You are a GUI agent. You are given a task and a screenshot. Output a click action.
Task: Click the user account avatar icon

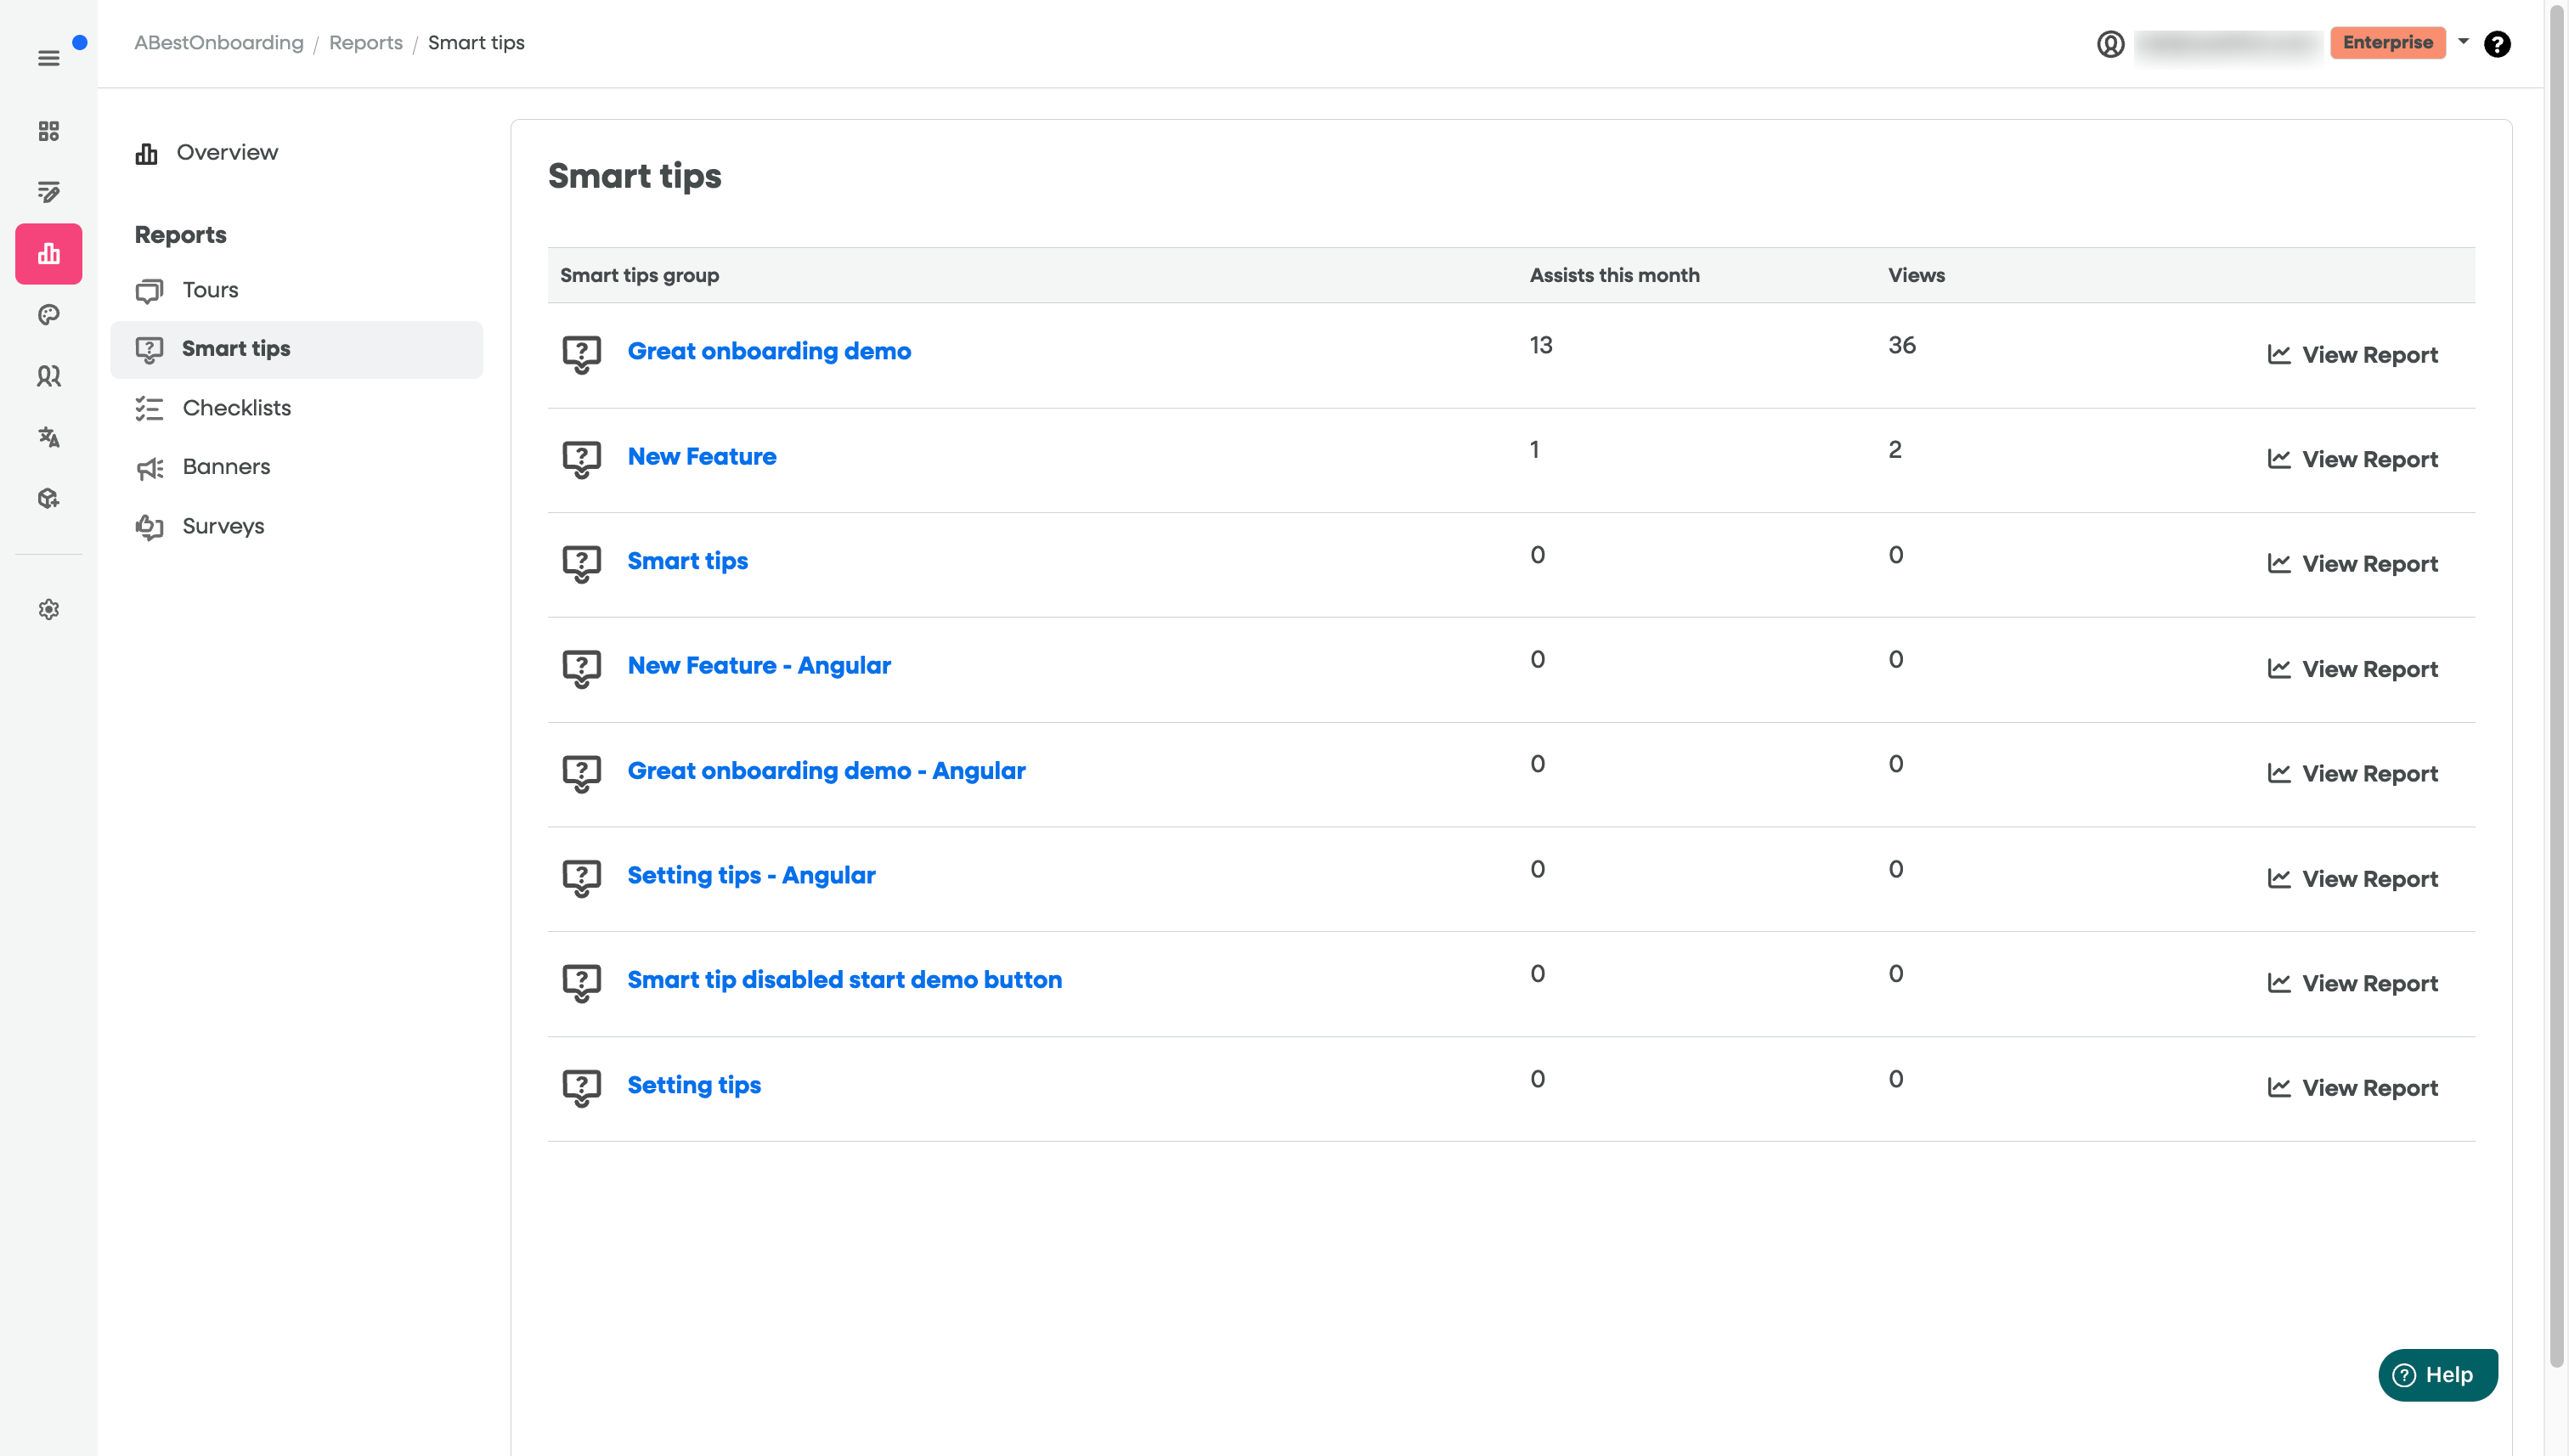2110,44
